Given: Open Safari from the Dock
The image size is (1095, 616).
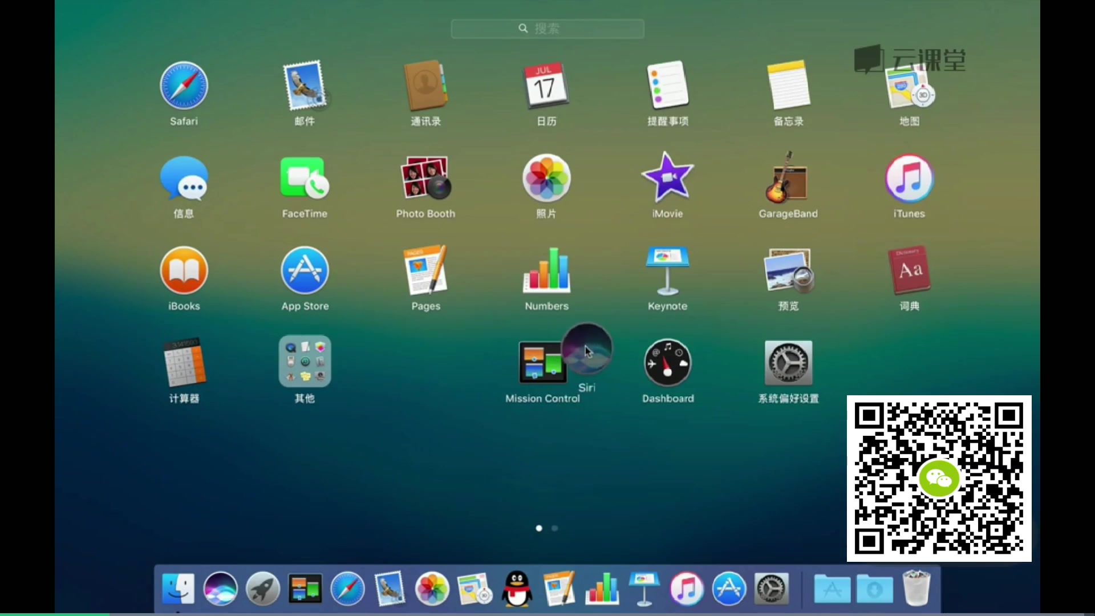Looking at the screenshot, I should [x=347, y=589].
